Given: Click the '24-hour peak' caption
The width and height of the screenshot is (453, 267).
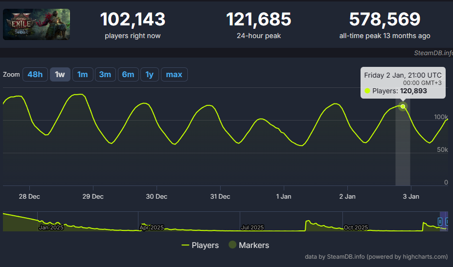Looking at the screenshot, I should click(259, 36).
